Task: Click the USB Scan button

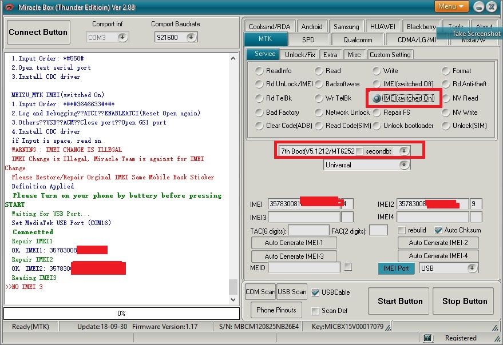Action: pyautogui.click(x=292, y=292)
